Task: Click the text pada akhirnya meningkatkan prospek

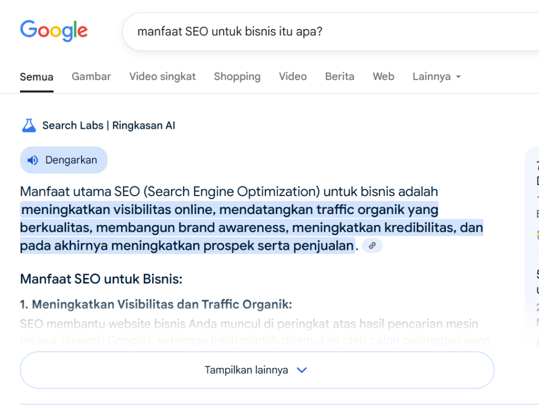Action: click(x=137, y=246)
